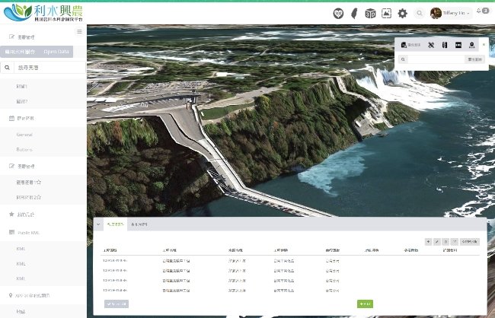Image resolution: width=495 pixels, height=318 pixels.
Task: Open settings gear in top bar
Action: click(x=402, y=13)
